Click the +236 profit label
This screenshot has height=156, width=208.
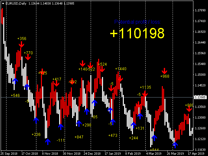(36, 135)
